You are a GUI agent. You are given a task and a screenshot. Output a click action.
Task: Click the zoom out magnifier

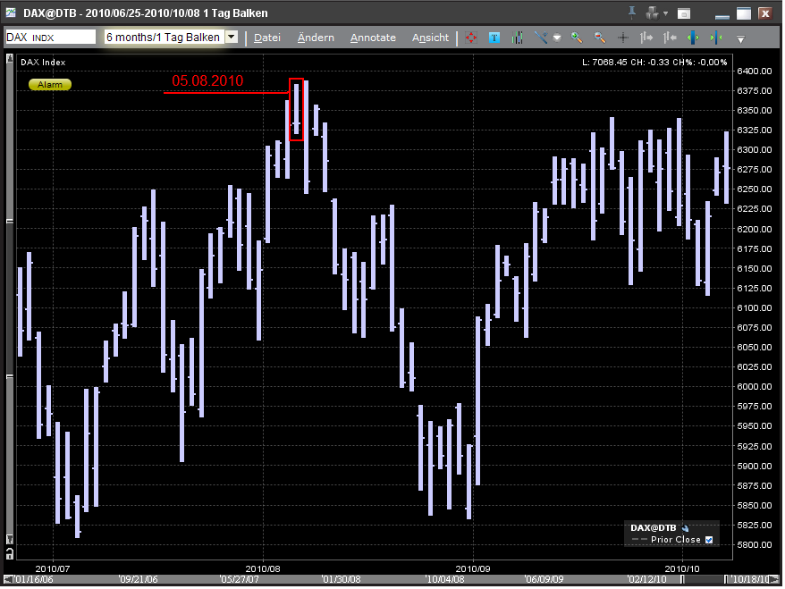(x=600, y=38)
